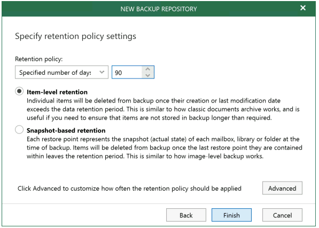Viewport: 319px width, 228px height.
Task: Open the Advanced retention settings
Action: (282, 188)
